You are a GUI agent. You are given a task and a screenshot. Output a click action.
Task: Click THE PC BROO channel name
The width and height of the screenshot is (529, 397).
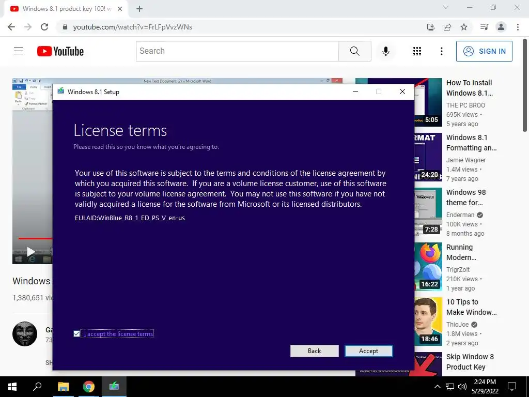point(465,105)
